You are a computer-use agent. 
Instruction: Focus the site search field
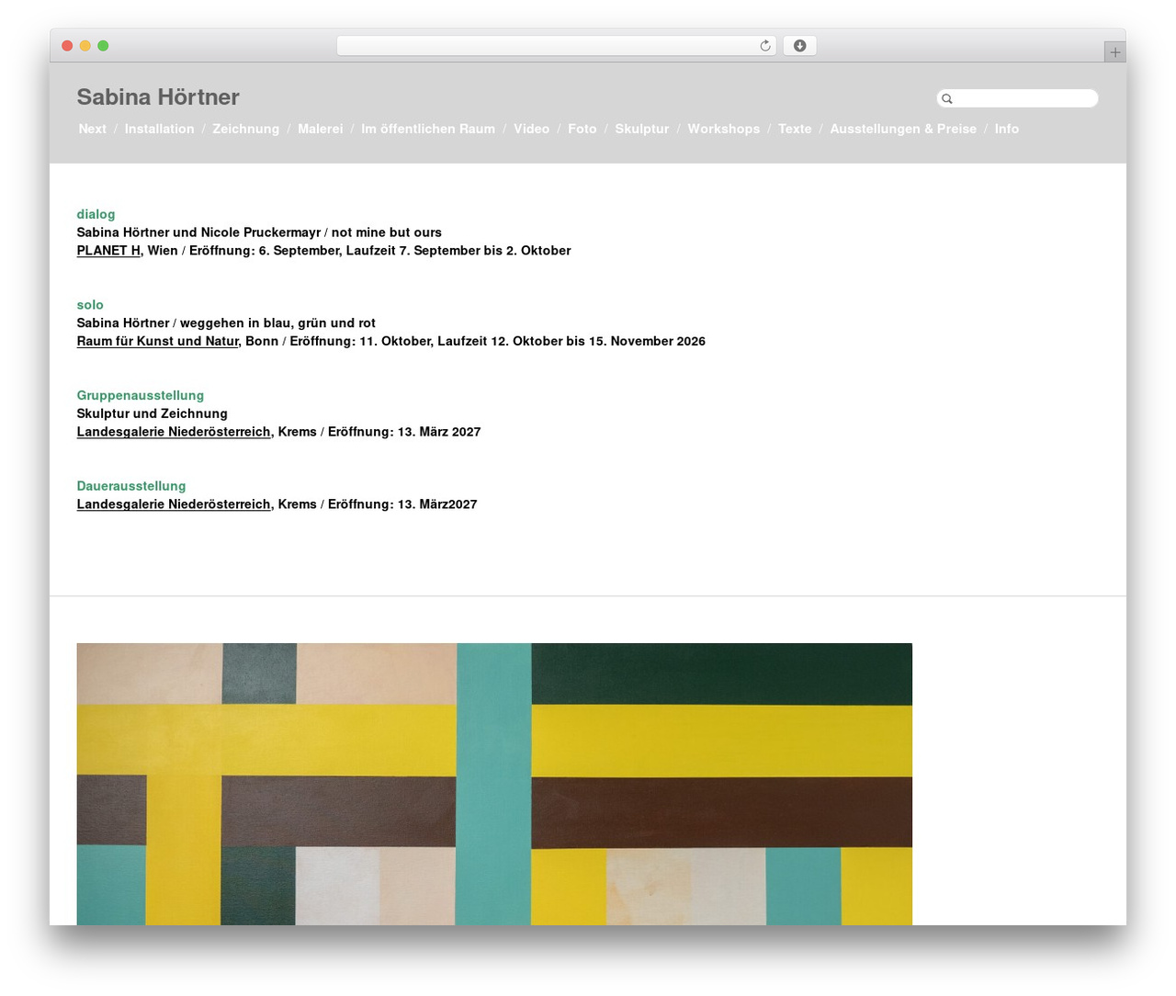click(x=1017, y=98)
